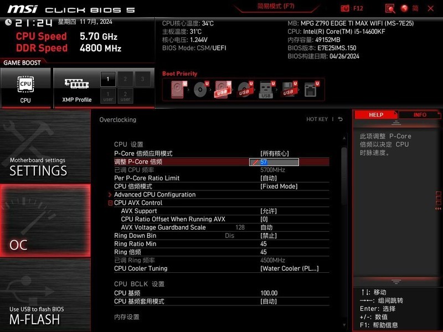Viewport: 443px width, 332px height.
Task: Open the HELP panel tab
Action: 376,115
